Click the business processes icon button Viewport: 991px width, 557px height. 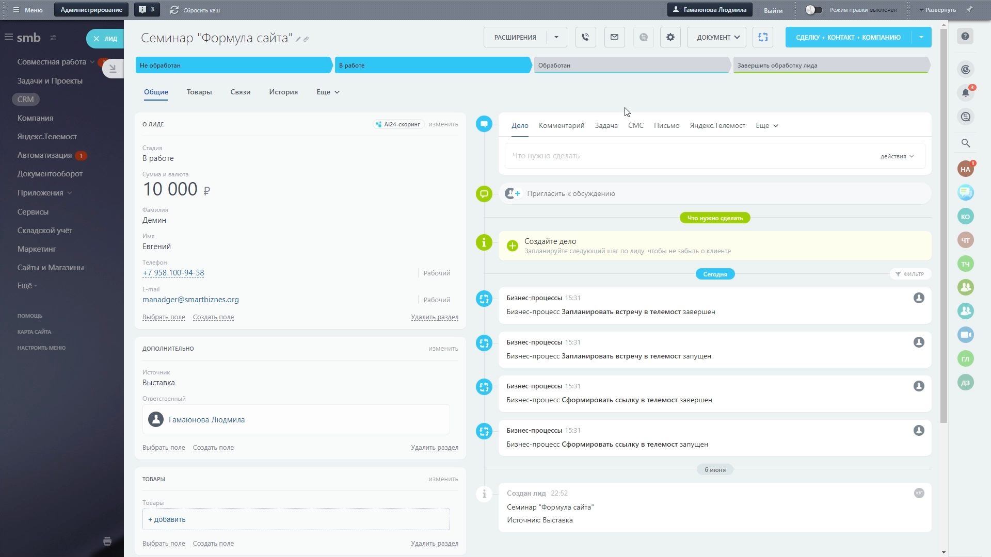point(763,37)
